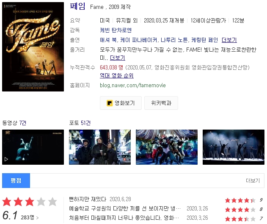Click the 6.1 average star rating
The width and height of the screenshot is (267, 224).
tap(30, 202)
